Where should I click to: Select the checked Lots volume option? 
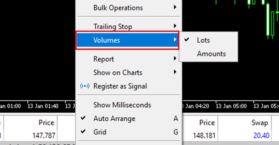click(x=203, y=40)
